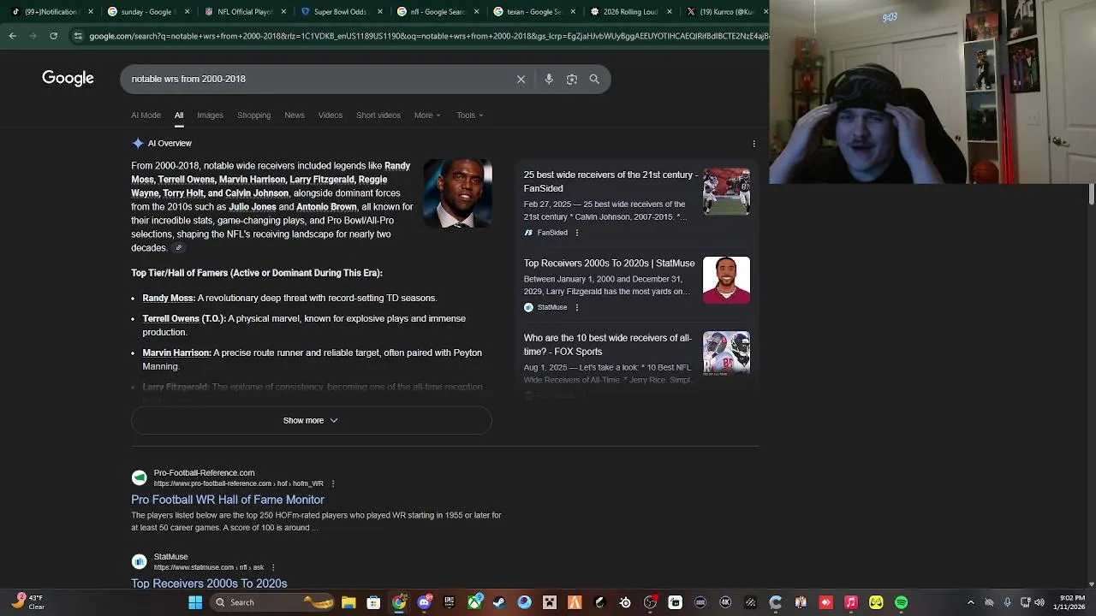Click the 'Marvin Harrison:' bullet link
1096x616 pixels.
[x=176, y=352]
